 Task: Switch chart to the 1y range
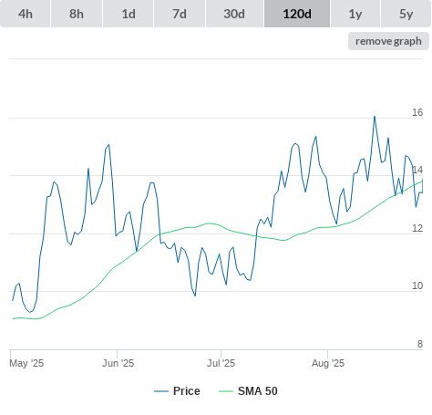[x=355, y=14]
